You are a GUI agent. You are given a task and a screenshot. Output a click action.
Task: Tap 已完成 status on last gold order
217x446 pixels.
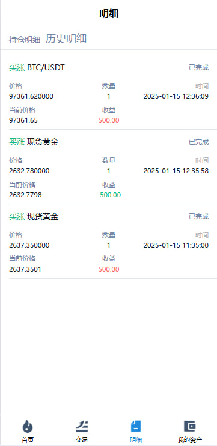(x=199, y=217)
